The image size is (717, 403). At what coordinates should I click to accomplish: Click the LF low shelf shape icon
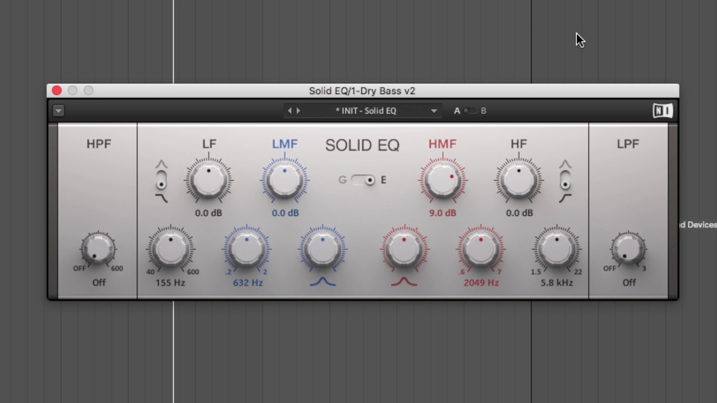click(161, 198)
